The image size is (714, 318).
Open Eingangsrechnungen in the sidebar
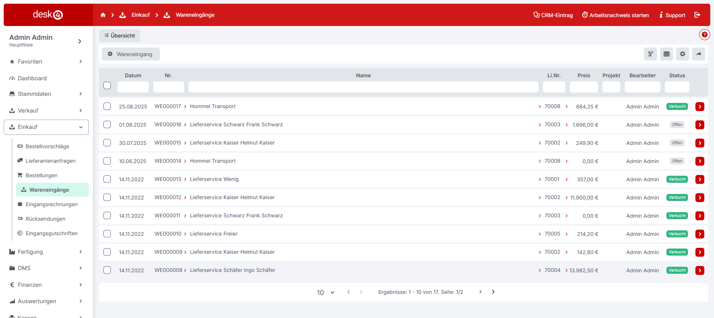pyautogui.click(x=51, y=204)
